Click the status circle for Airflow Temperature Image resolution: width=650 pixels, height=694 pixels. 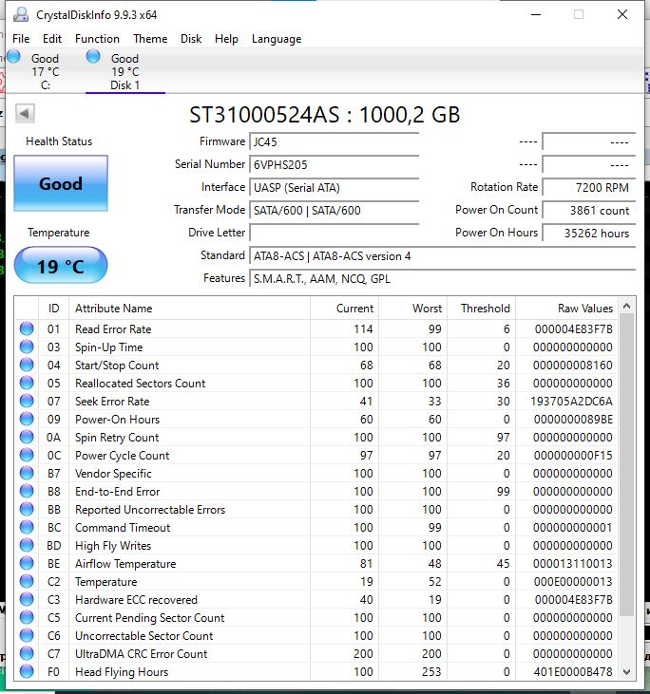tap(27, 563)
